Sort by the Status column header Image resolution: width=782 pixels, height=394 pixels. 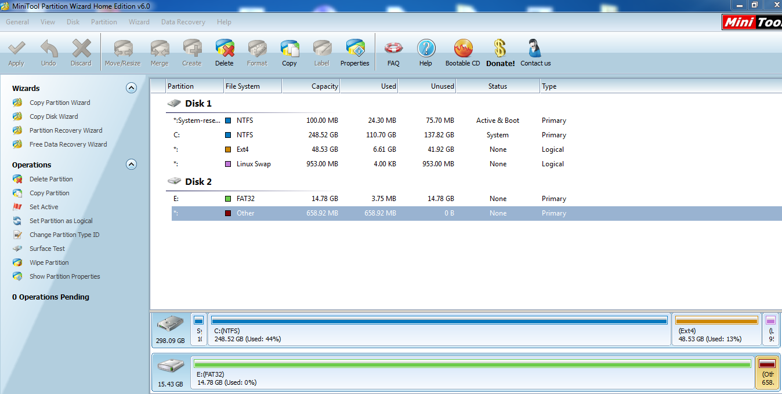coord(498,86)
